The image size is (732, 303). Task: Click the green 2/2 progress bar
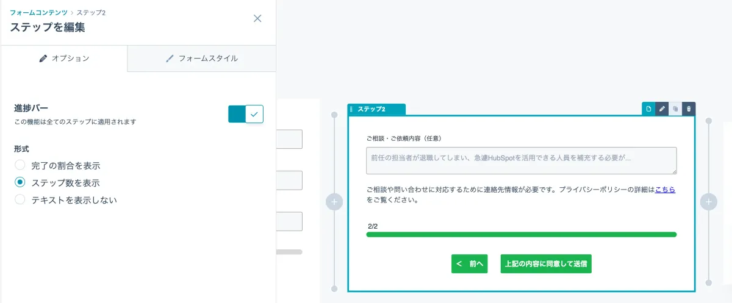click(521, 234)
